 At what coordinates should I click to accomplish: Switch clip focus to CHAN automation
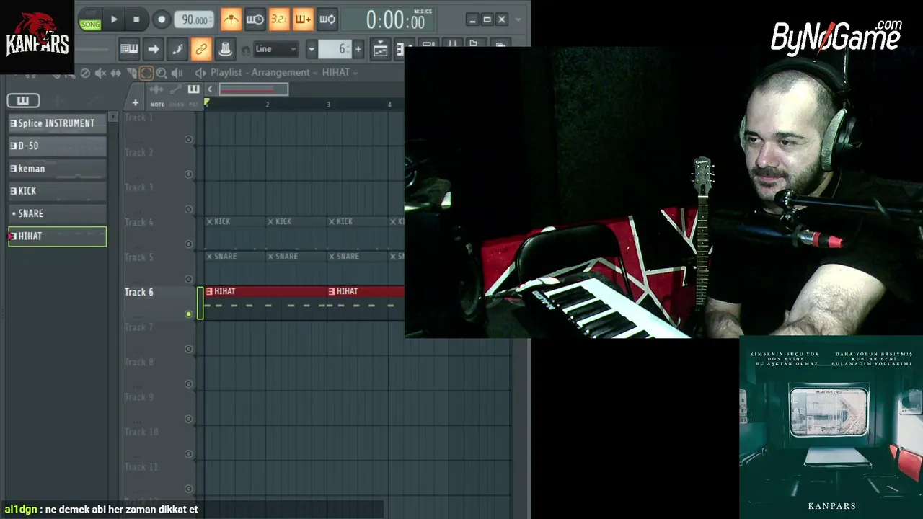(177, 105)
